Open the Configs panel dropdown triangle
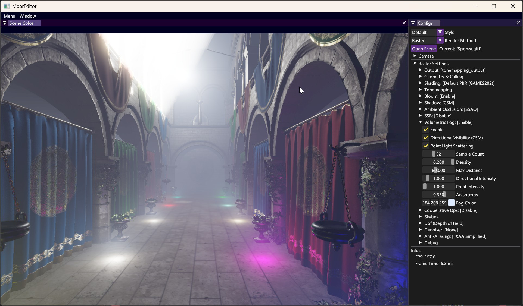The height and width of the screenshot is (306, 523). tap(413, 23)
